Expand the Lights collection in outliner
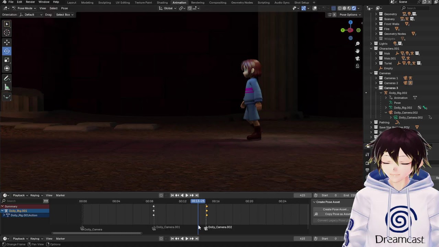Image resolution: width=439 pixels, height=247 pixels. click(371, 44)
